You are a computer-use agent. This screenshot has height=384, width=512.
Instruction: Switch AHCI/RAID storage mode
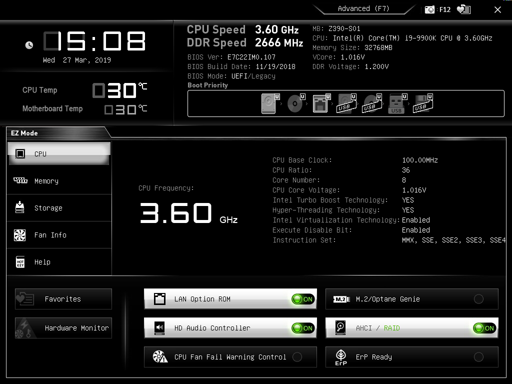pyautogui.click(x=483, y=328)
